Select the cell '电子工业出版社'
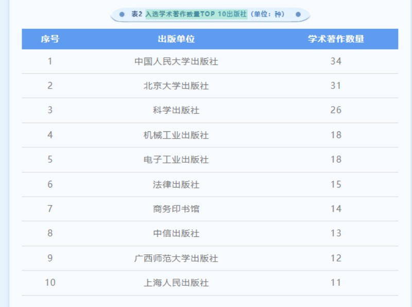 pyautogui.click(x=176, y=160)
